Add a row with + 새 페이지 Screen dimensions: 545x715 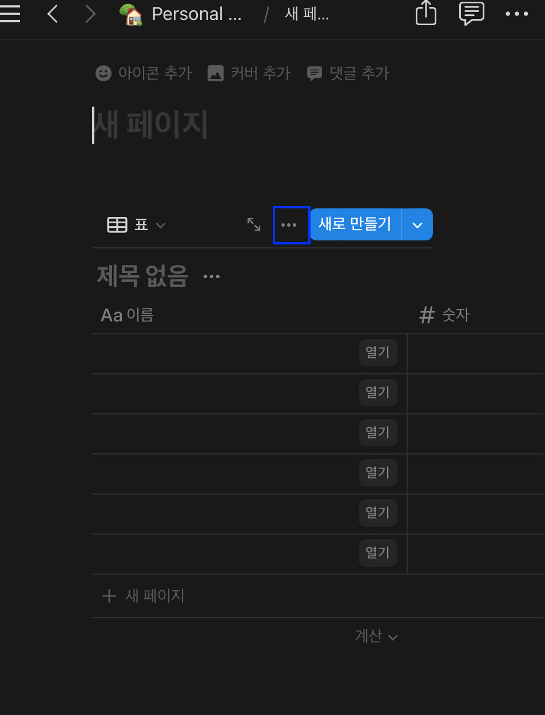point(142,595)
